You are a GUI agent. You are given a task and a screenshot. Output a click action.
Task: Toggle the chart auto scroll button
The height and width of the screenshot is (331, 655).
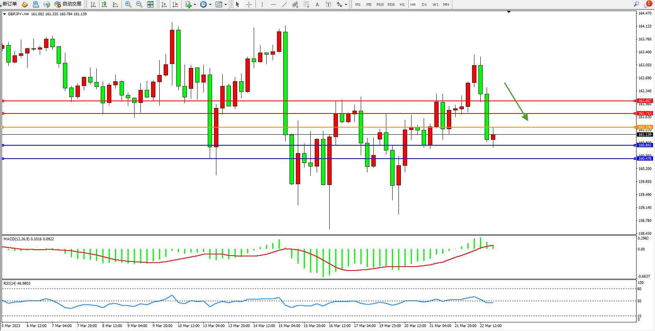coord(164,4)
